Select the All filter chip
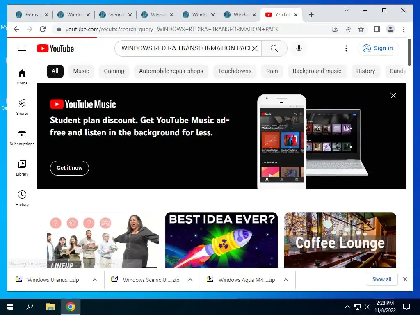This screenshot has height=315, width=420. [55, 71]
